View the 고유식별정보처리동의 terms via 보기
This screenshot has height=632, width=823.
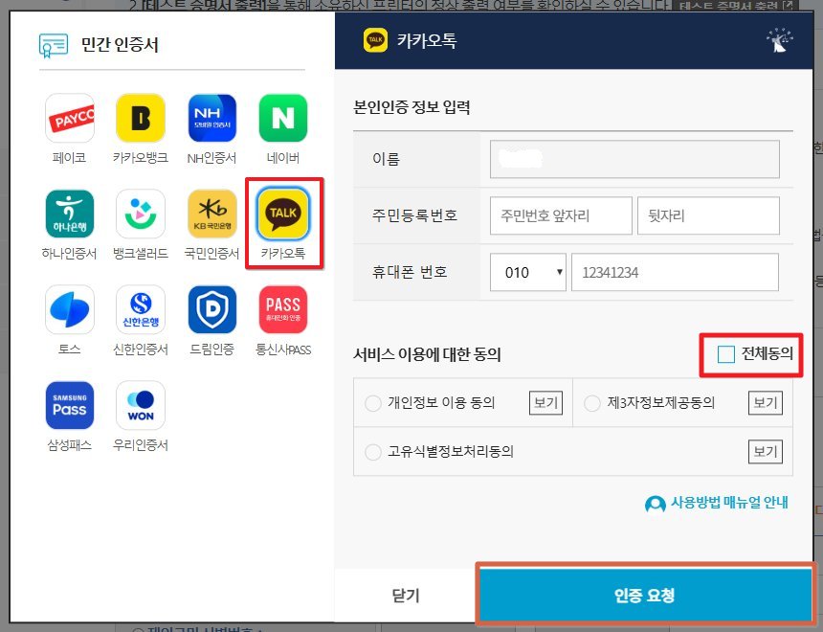[766, 452]
